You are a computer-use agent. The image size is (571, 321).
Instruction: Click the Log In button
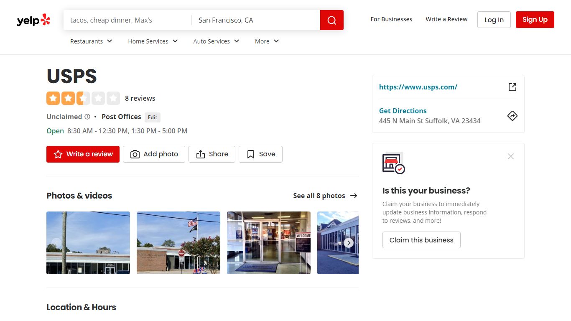click(494, 20)
